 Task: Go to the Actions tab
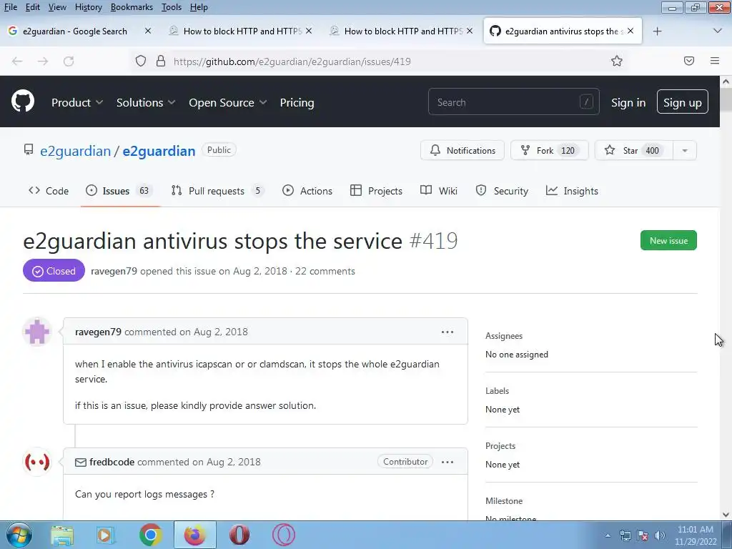307,190
